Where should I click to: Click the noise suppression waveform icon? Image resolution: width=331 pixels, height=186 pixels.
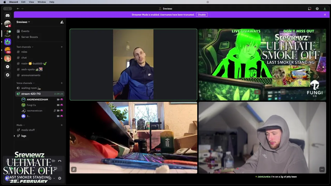click(x=53, y=161)
